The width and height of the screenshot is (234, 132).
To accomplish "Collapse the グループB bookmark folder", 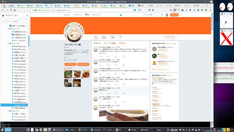I will click(8, 43).
